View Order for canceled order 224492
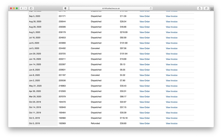Viewport: 222px width, 138px height. 144,48
